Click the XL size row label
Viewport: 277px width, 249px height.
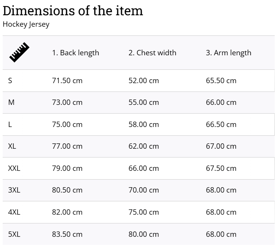12,146
